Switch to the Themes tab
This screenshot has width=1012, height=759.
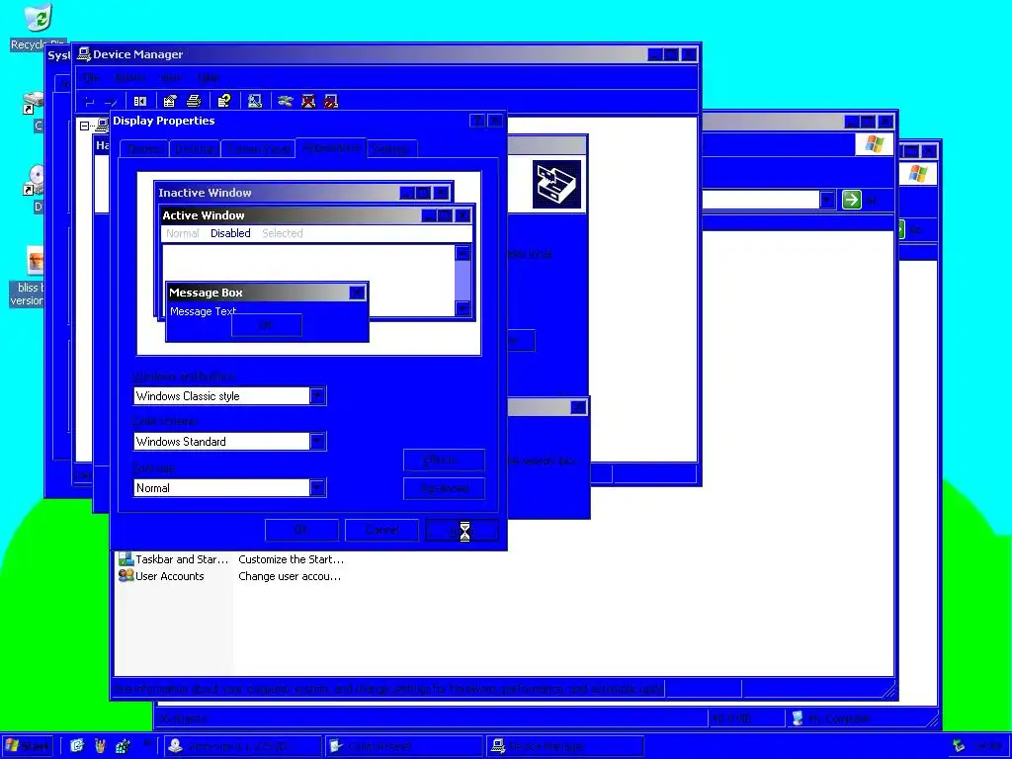pyautogui.click(x=144, y=149)
